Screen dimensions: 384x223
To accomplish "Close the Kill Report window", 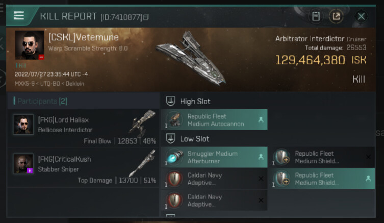I will [361, 16].
